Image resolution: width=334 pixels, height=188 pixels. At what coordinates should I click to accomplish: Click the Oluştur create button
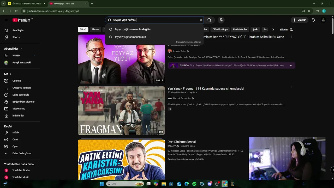(300, 20)
